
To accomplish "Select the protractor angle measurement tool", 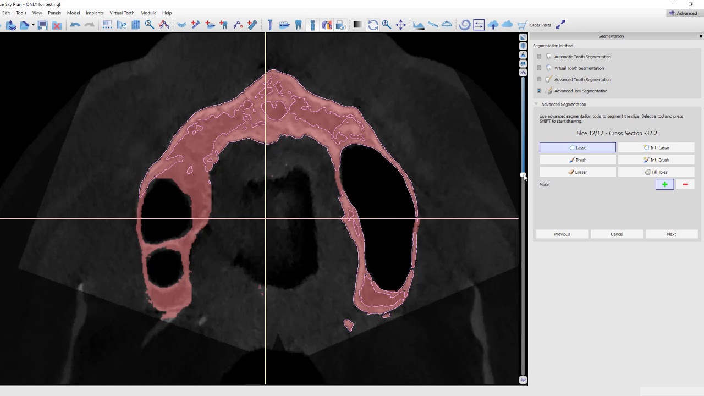I will (x=447, y=25).
